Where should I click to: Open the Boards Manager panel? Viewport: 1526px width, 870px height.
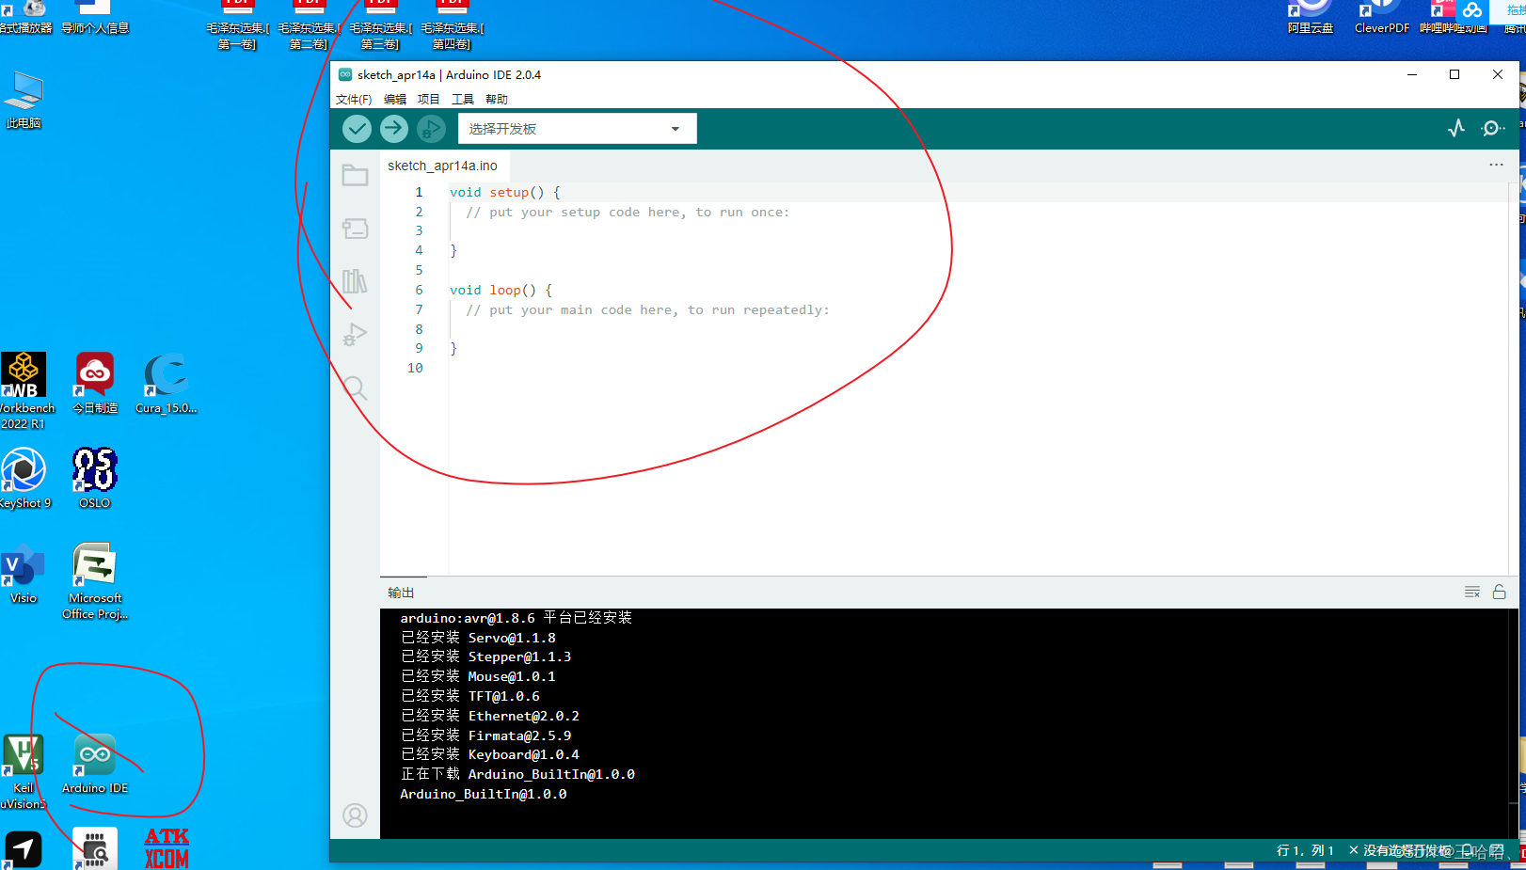tap(355, 229)
